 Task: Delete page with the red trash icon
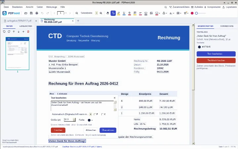tap(28, 32)
